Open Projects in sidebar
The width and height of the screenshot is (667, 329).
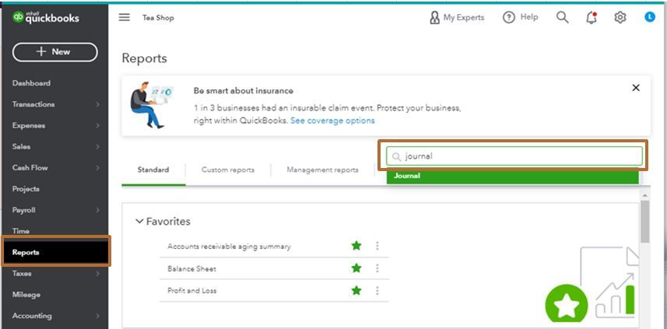coord(26,189)
